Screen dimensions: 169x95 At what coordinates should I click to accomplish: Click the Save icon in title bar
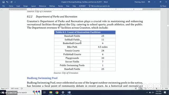click(3, 2)
